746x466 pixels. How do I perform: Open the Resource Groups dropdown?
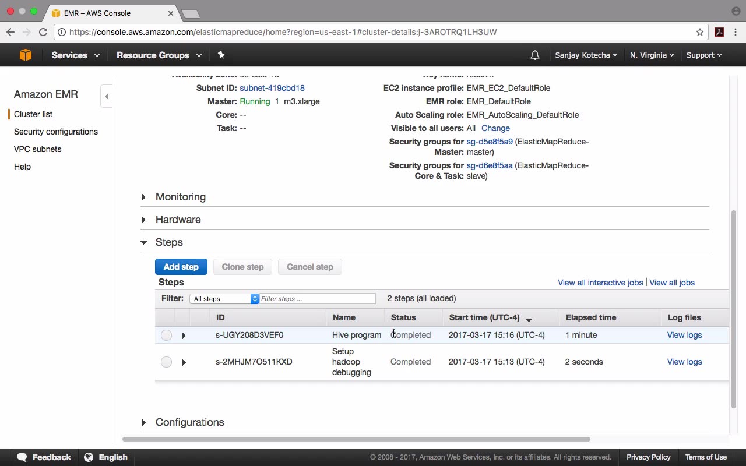tap(159, 55)
